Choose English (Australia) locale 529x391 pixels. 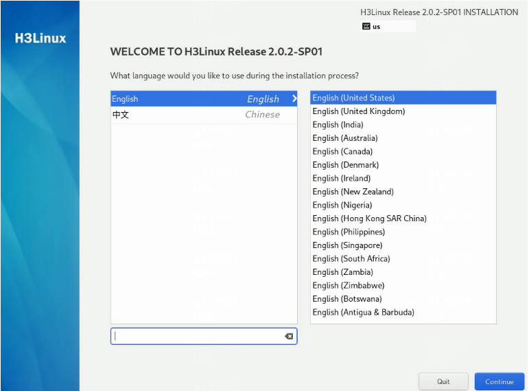tap(403, 138)
